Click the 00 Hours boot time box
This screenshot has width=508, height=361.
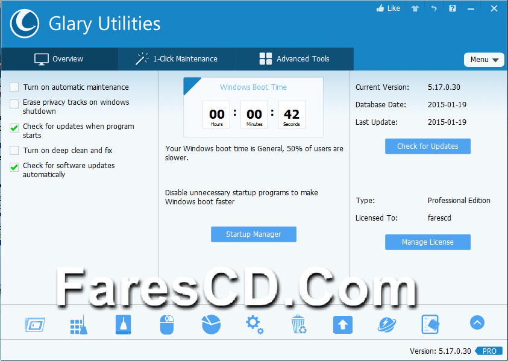click(x=216, y=115)
